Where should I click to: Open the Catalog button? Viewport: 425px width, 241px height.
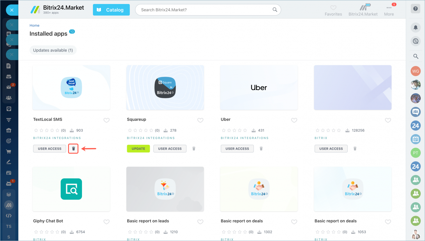point(112,10)
